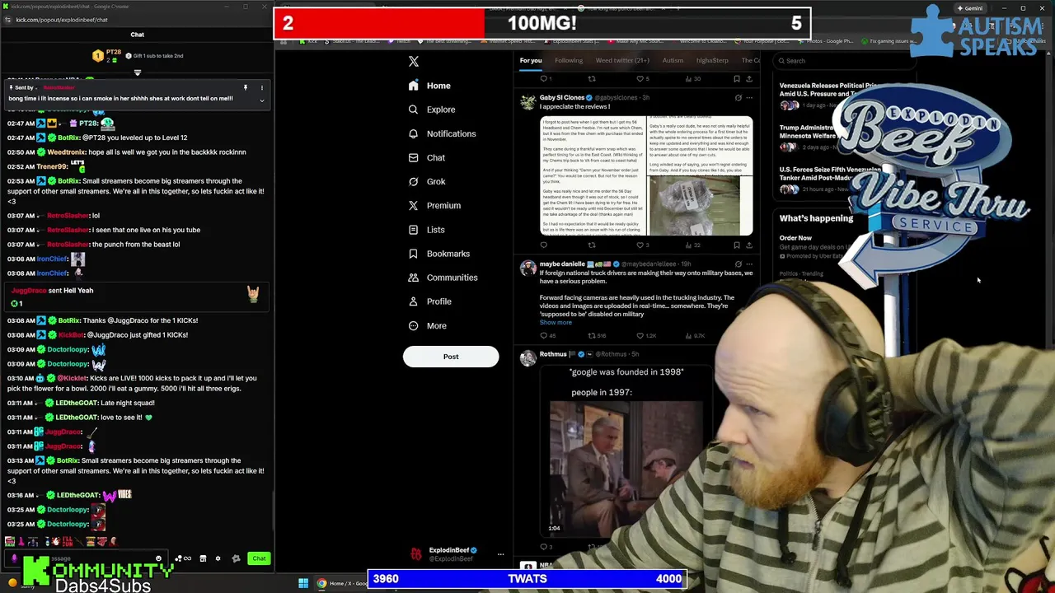
Task: Open Windows Start menu
Action: click(x=303, y=583)
